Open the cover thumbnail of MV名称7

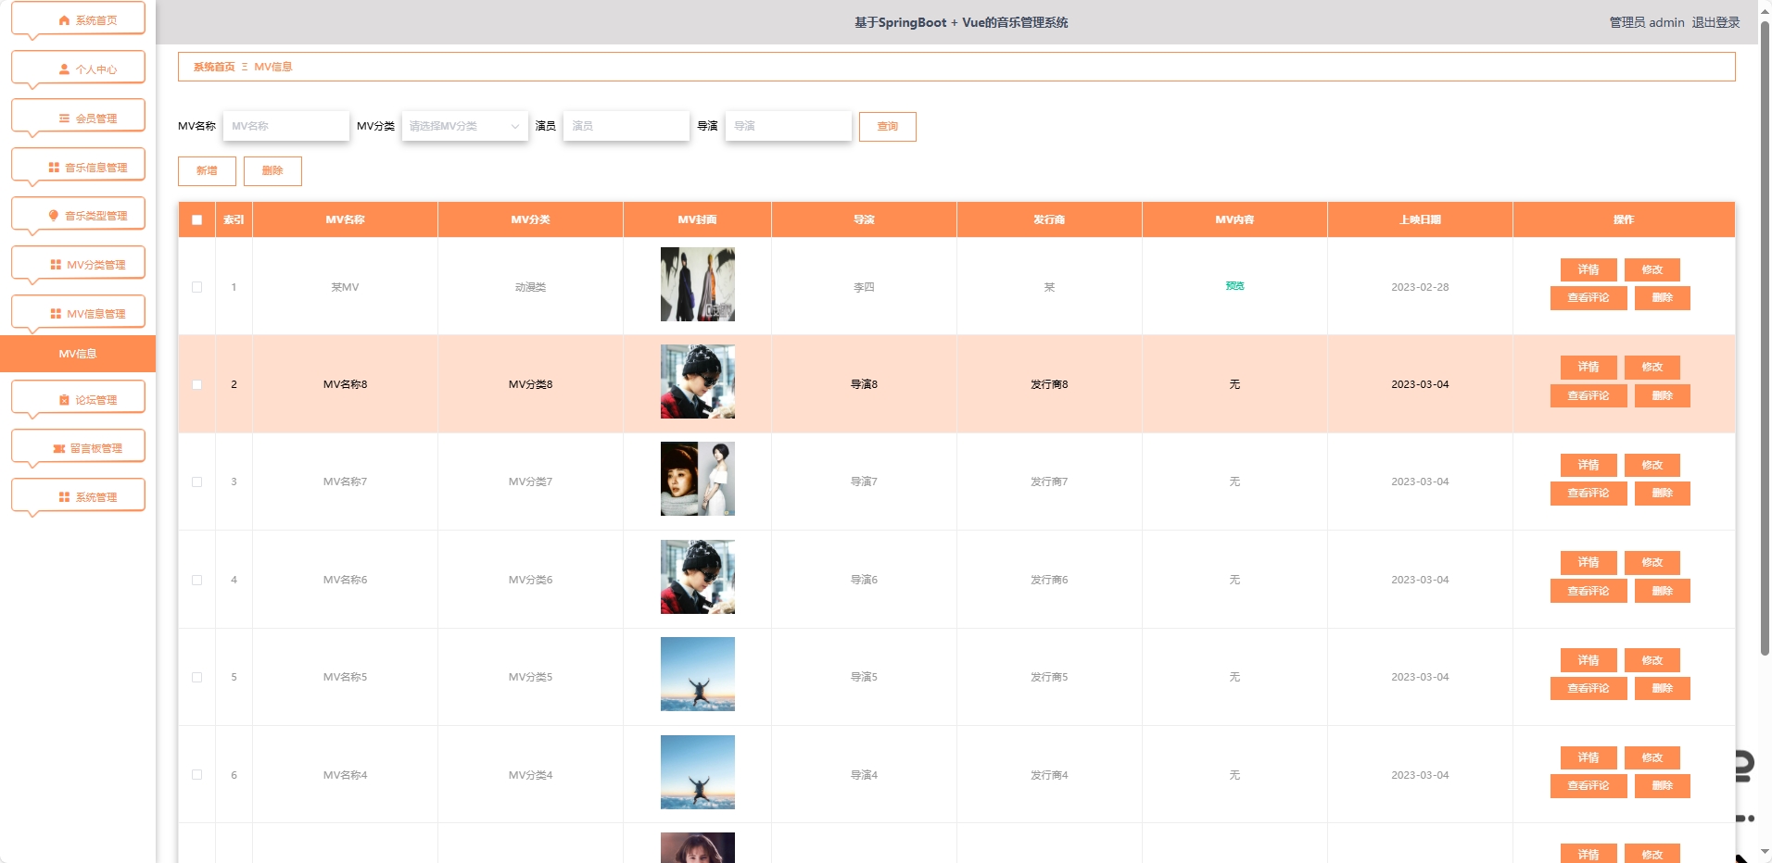coord(698,479)
